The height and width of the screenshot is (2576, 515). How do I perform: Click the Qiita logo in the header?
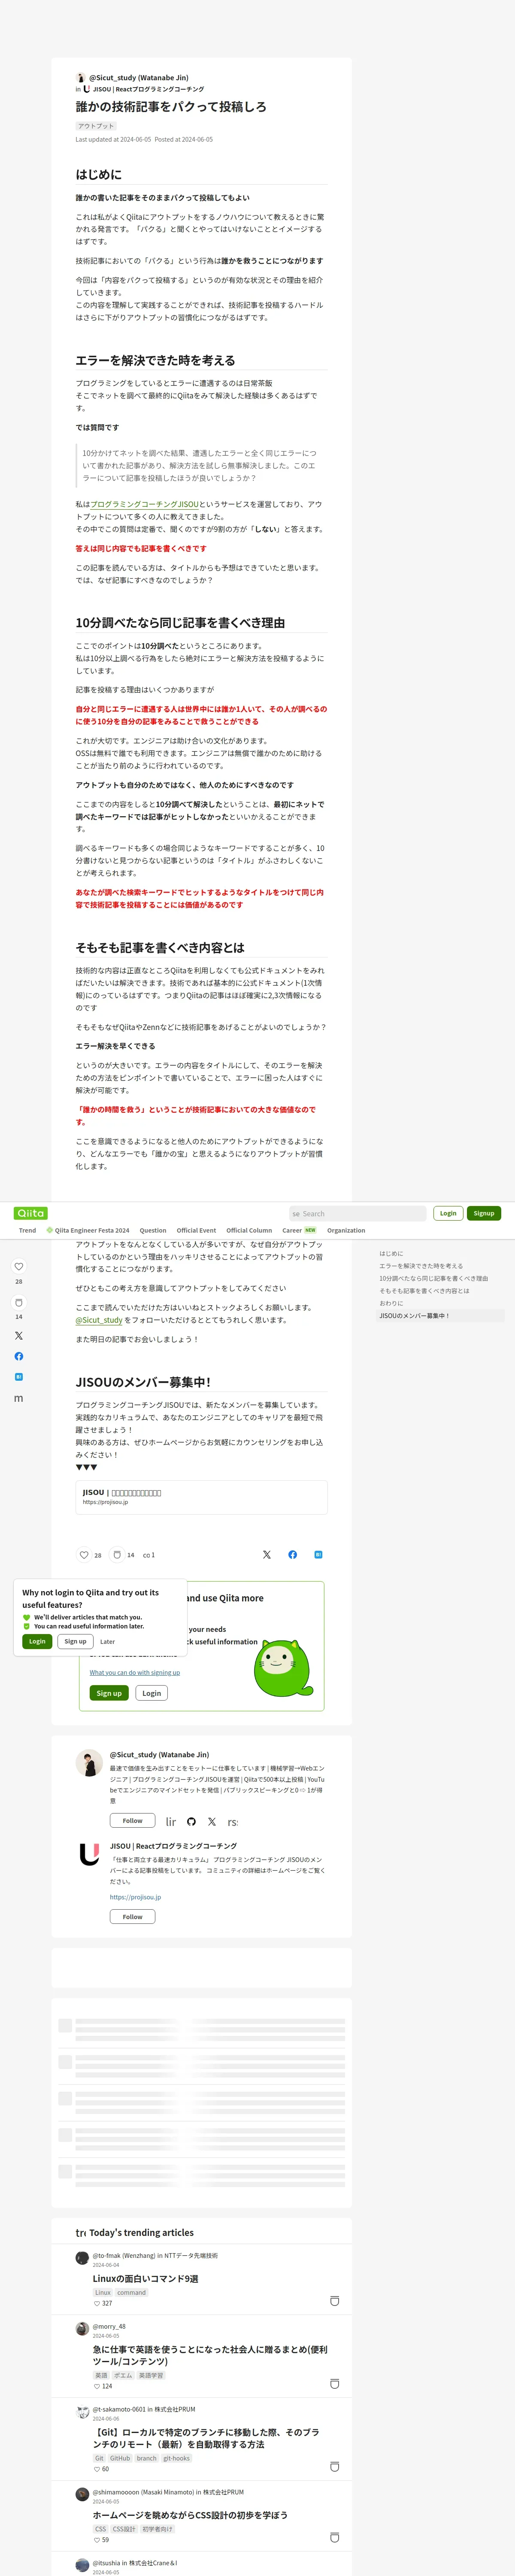click(31, 1213)
